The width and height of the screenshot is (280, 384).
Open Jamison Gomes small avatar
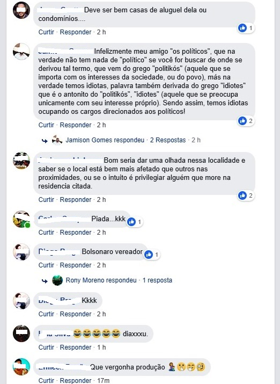click(57, 140)
